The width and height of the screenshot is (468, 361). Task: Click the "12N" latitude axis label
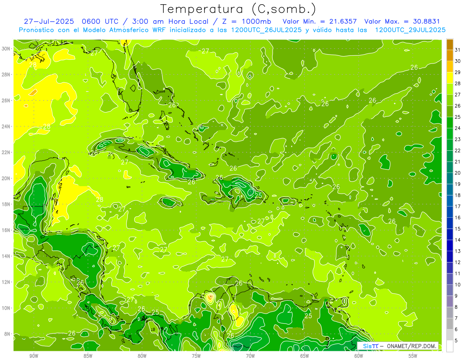[x=7, y=282]
